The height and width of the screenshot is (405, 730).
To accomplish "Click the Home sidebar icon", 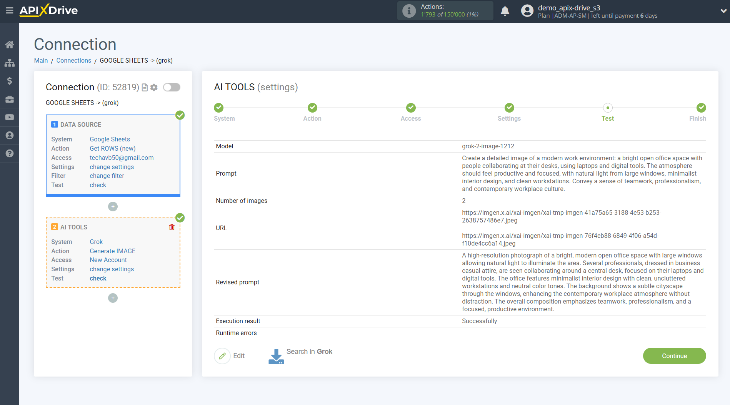I will pyautogui.click(x=10, y=45).
